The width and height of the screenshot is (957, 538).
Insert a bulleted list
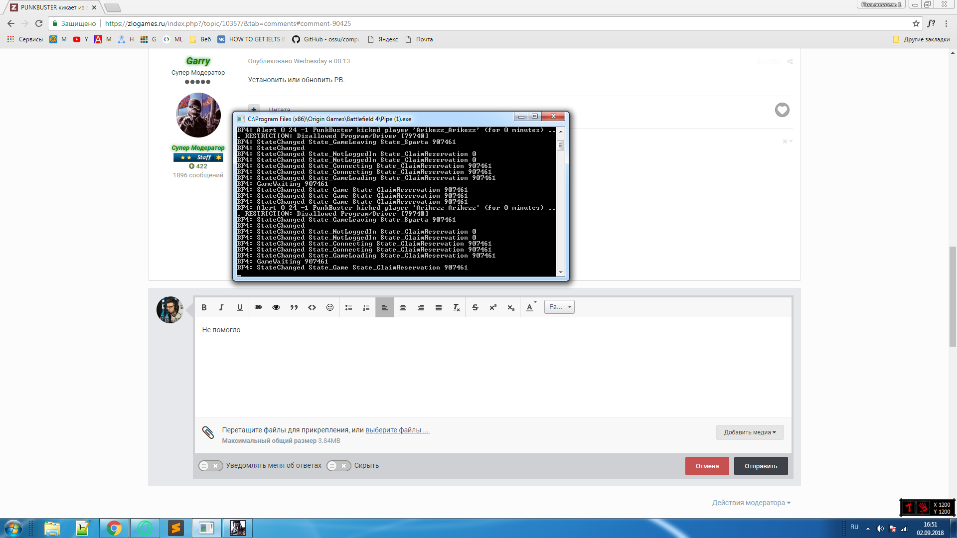coord(349,307)
